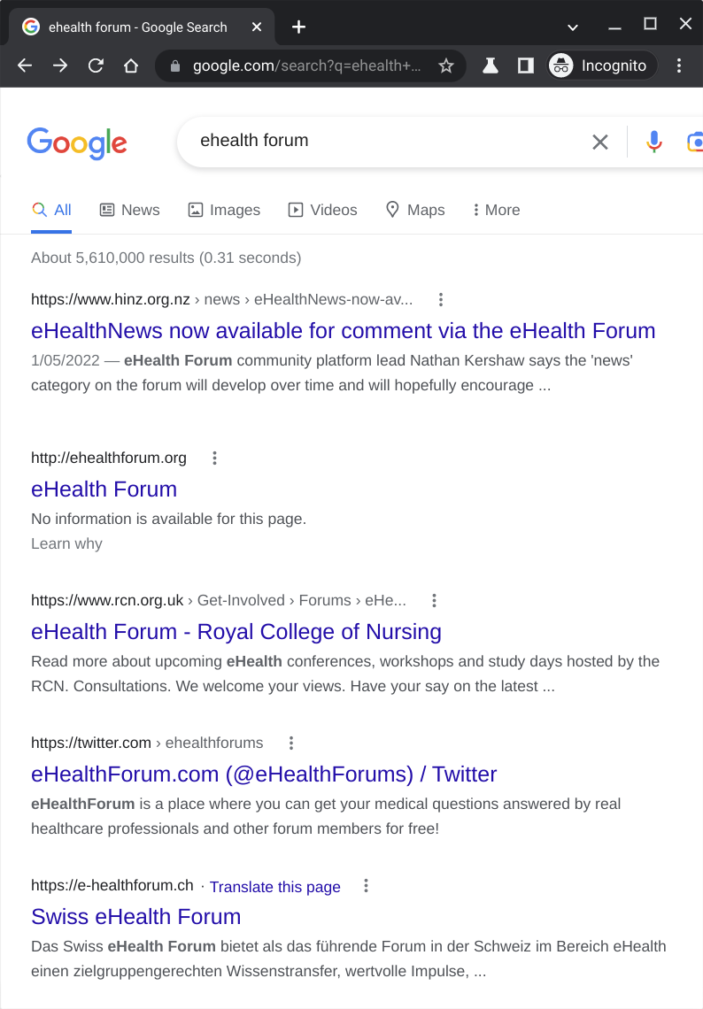The image size is (703, 1009).
Task: Bookmark this page with star icon
Action: click(446, 65)
